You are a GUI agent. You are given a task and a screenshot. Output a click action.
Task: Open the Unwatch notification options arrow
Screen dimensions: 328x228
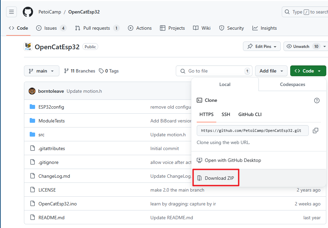pos(324,47)
